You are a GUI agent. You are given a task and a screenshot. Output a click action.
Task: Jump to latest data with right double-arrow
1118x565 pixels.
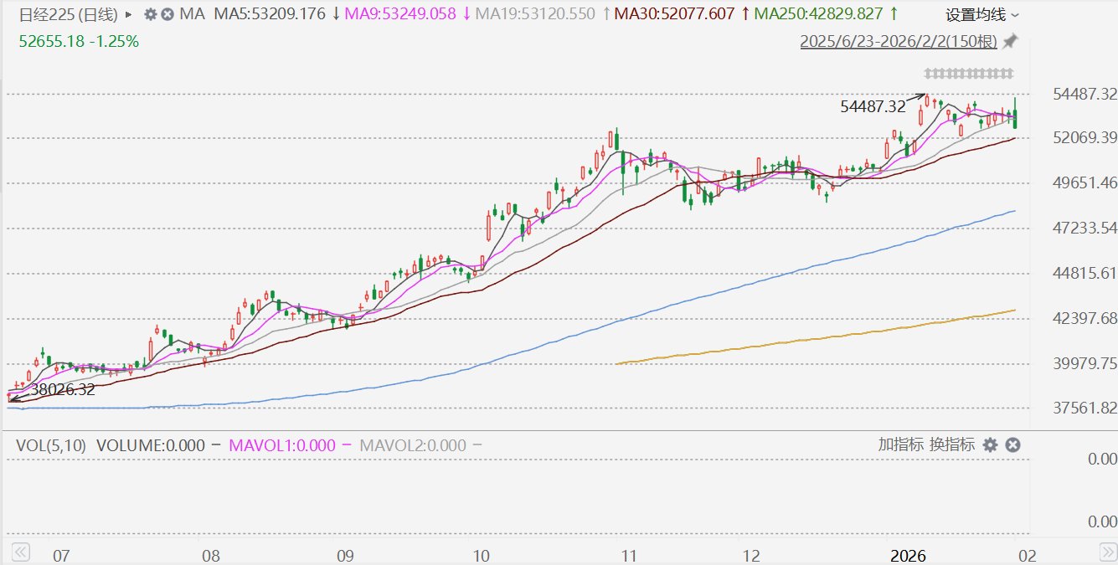click(x=1106, y=552)
